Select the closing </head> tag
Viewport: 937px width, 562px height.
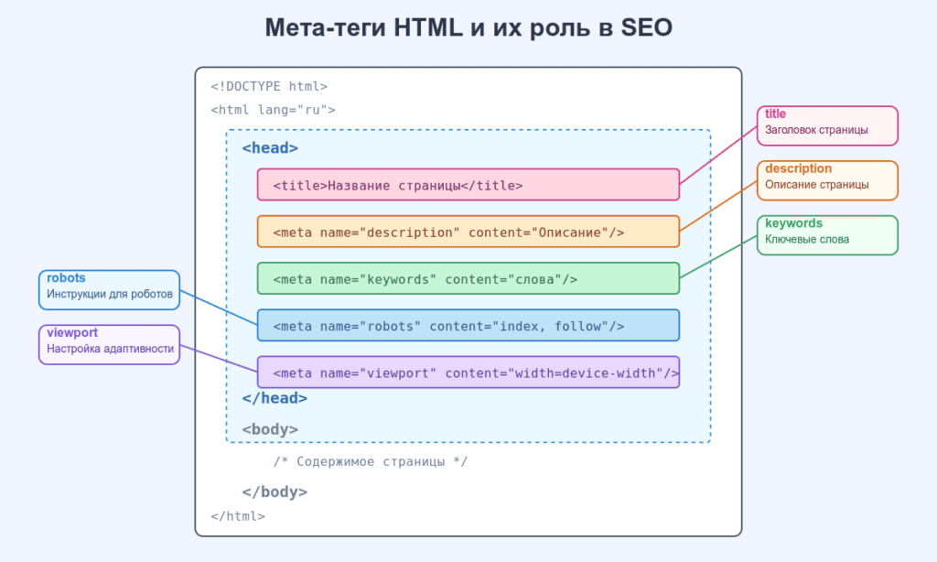pyautogui.click(x=275, y=398)
